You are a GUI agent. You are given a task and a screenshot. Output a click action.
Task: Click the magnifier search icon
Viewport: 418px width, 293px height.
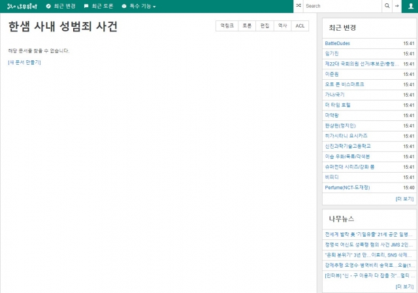tap(387, 6)
